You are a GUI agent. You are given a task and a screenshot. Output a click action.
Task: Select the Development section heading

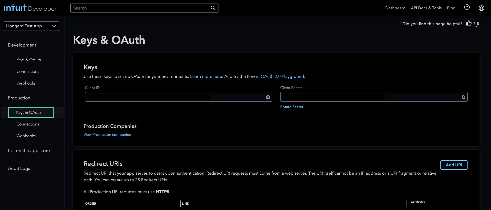[x=22, y=45]
